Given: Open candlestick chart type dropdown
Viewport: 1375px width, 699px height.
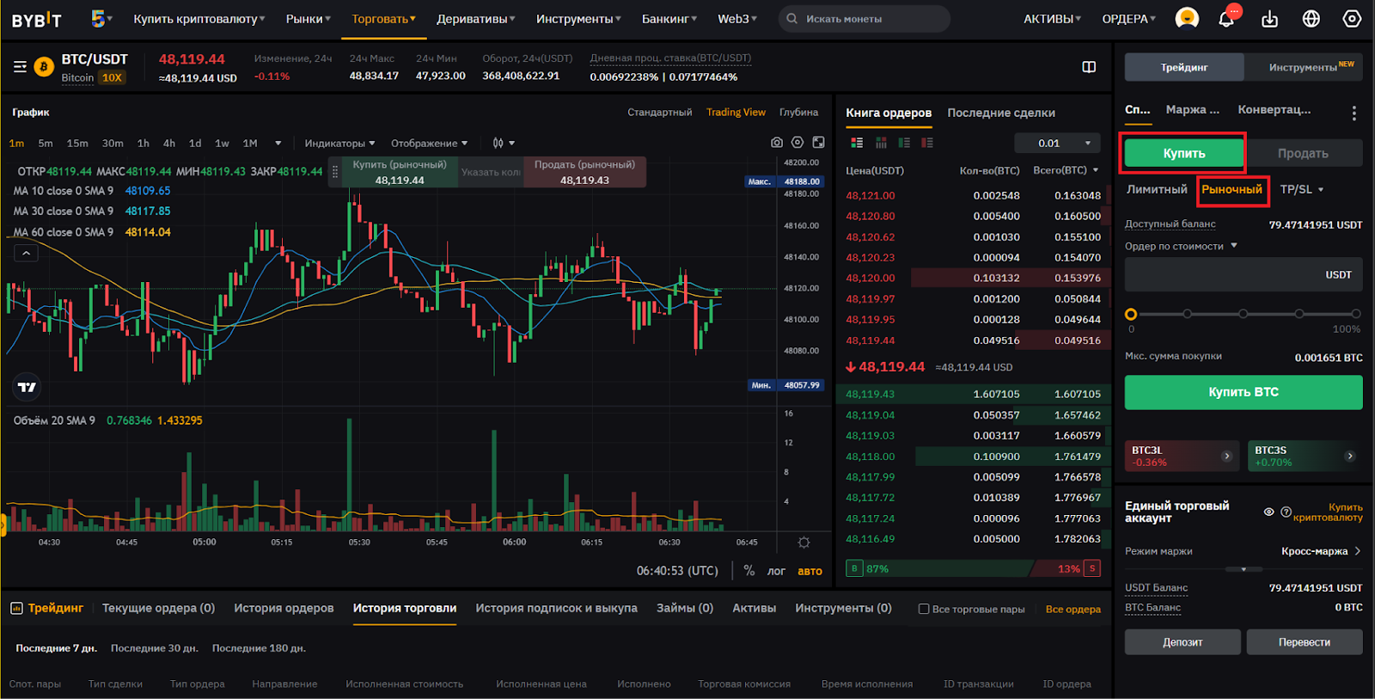Looking at the screenshot, I should point(504,144).
